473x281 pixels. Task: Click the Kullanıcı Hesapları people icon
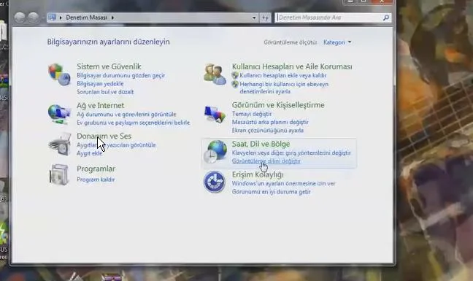tap(215, 74)
